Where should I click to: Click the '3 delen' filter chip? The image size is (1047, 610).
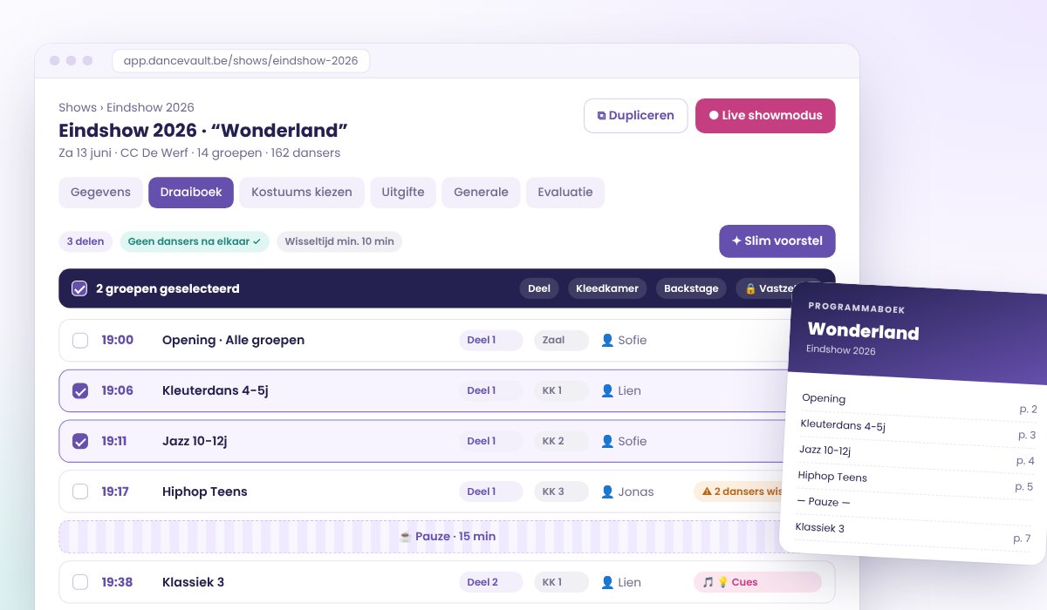coord(86,241)
